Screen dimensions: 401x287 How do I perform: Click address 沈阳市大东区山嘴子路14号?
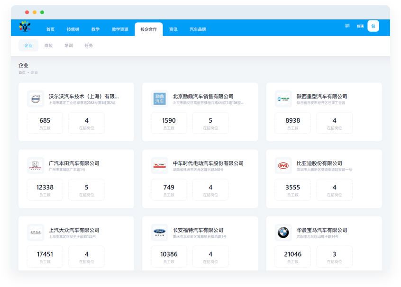click(x=318, y=237)
